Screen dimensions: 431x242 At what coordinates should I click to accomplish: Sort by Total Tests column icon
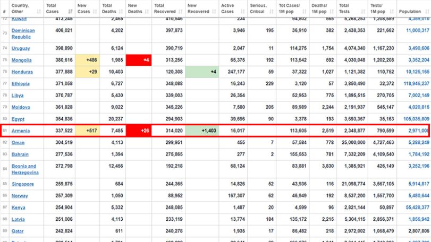[363, 12]
